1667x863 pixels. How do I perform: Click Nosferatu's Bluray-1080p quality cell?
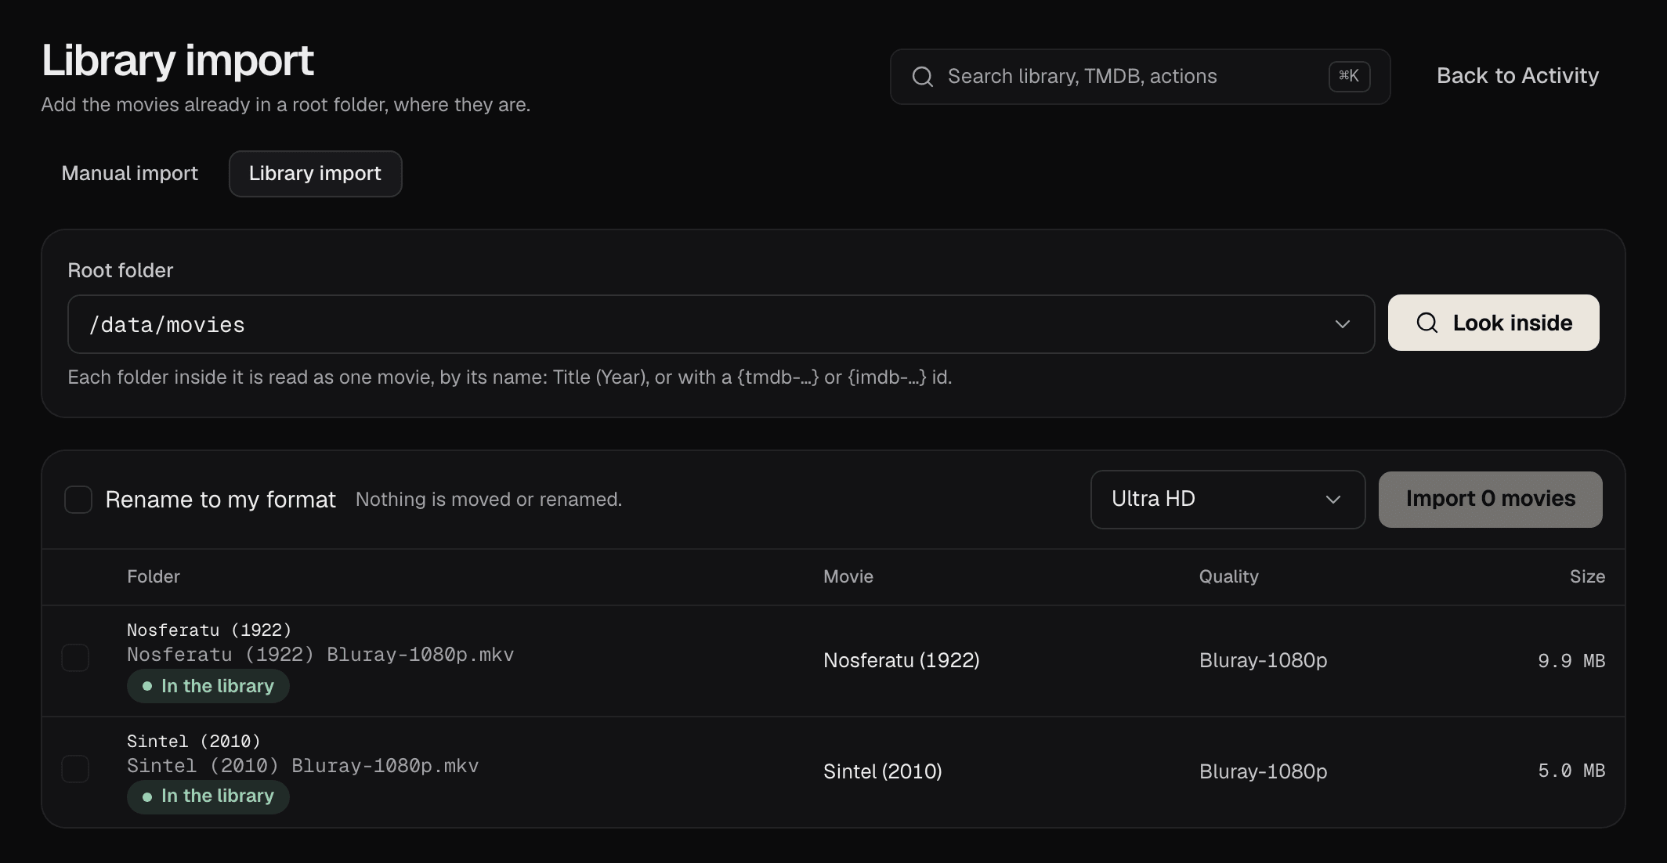(x=1263, y=661)
